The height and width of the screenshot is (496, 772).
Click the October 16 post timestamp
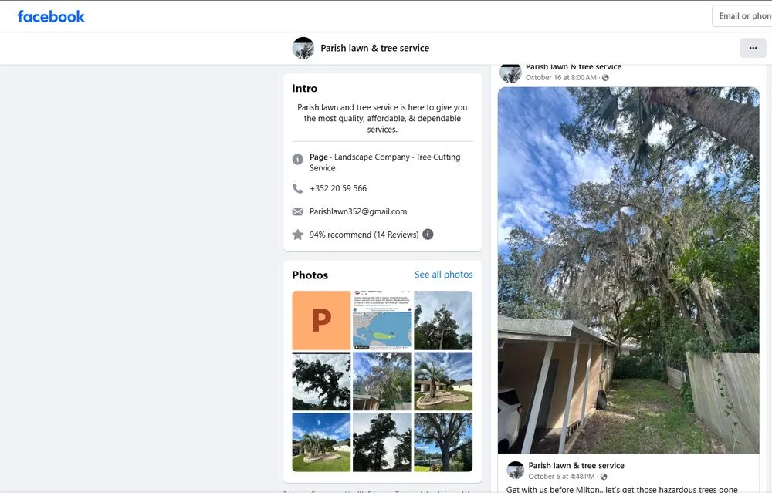(561, 78)
